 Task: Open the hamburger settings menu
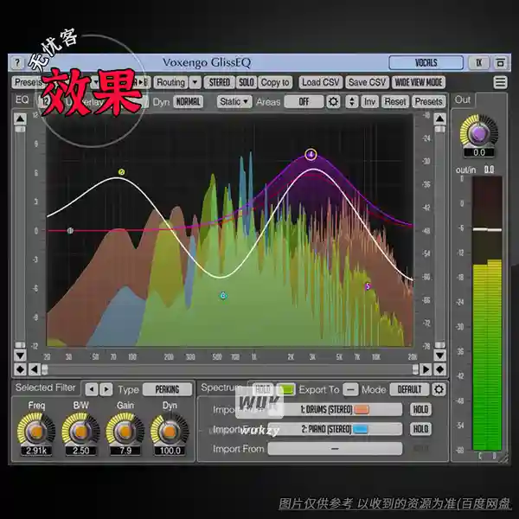click(x=500, y=82)
